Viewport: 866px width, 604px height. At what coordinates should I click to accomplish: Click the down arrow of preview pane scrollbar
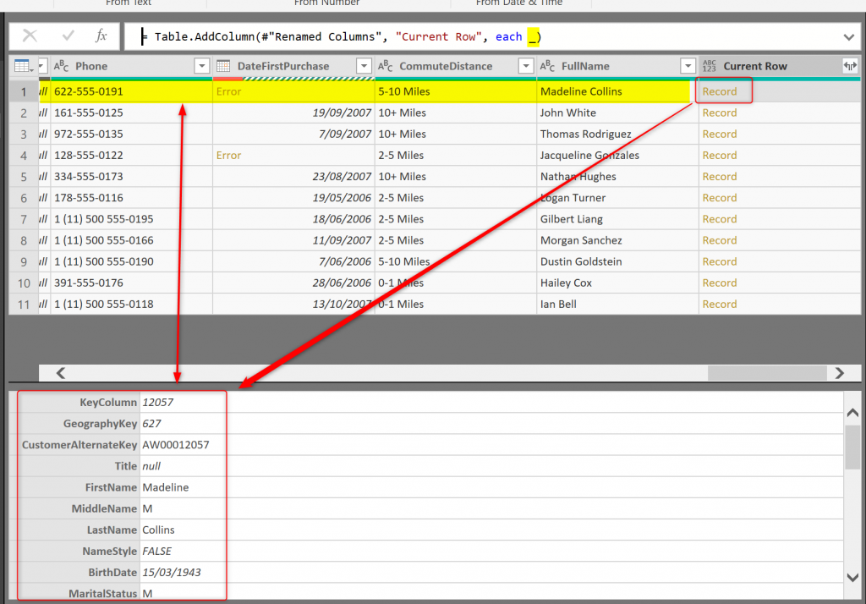click(852, 577)
